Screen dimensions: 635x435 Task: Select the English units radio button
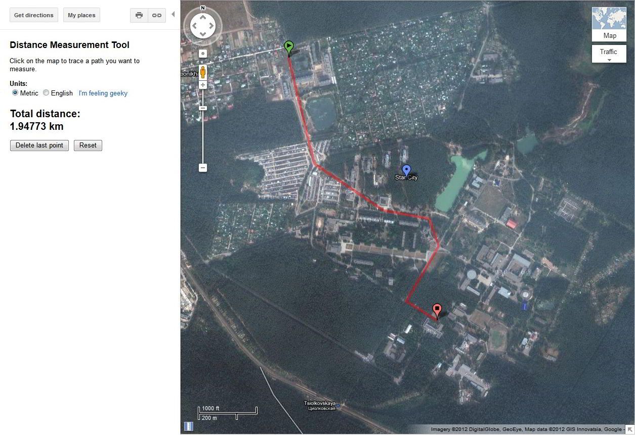click(x=46, y=93)
